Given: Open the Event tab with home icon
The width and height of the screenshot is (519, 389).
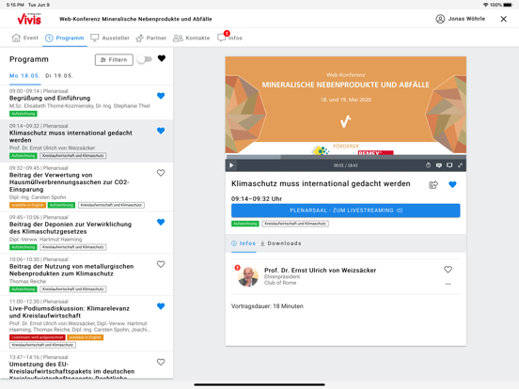Looking at the screenshot, I should [x=25, y=38].
